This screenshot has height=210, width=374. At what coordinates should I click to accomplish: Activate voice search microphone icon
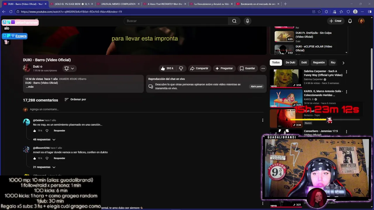click(247, 21)
